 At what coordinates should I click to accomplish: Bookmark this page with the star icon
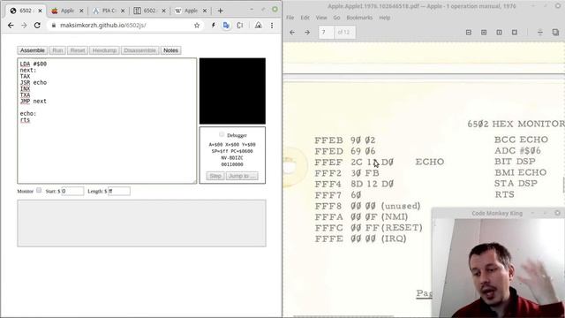[x=197, y=26]
